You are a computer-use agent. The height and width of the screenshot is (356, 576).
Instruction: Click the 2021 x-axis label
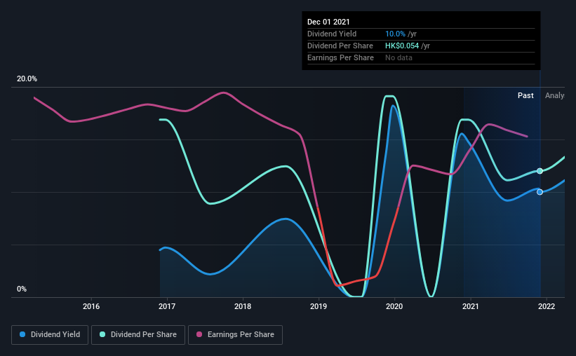tap(471, 306)
